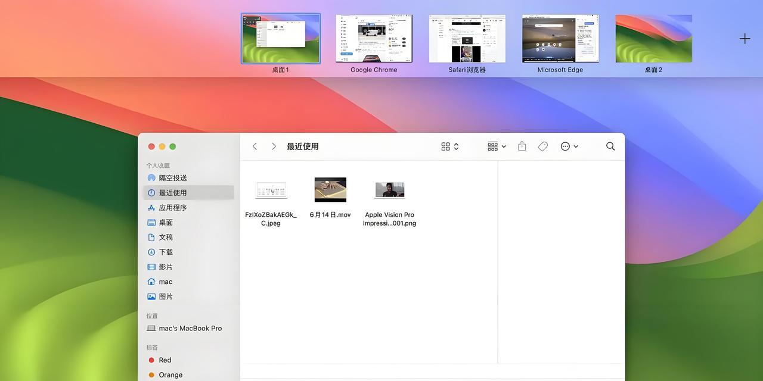The image size is (763, 381).
Task: Click the 应用程序 applications icon
Action: (x=151, y=208)
